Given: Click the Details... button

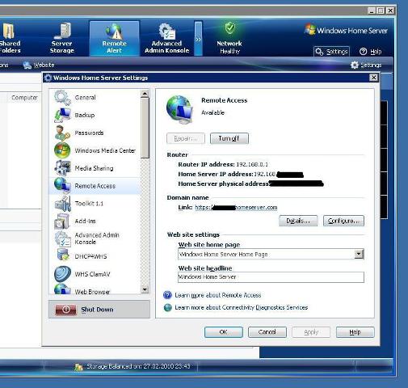Looking at the screenshot, I should tap(298, 221).
